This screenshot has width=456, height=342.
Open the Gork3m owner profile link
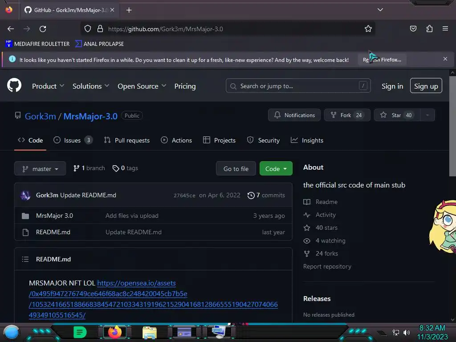(x=40, y=116)
